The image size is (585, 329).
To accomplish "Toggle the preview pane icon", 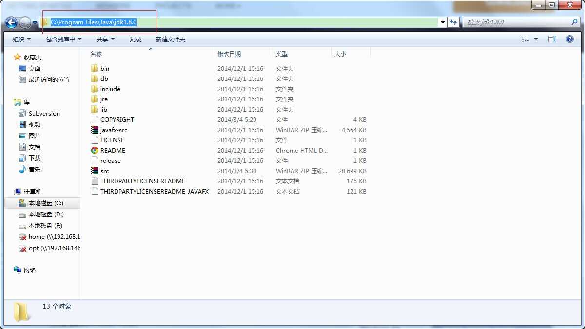I will [x=552, y=39].
